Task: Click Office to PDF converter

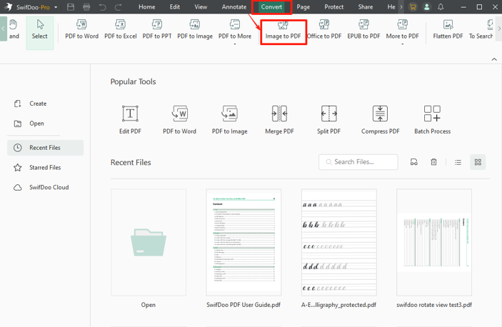Action: (324, 29)
